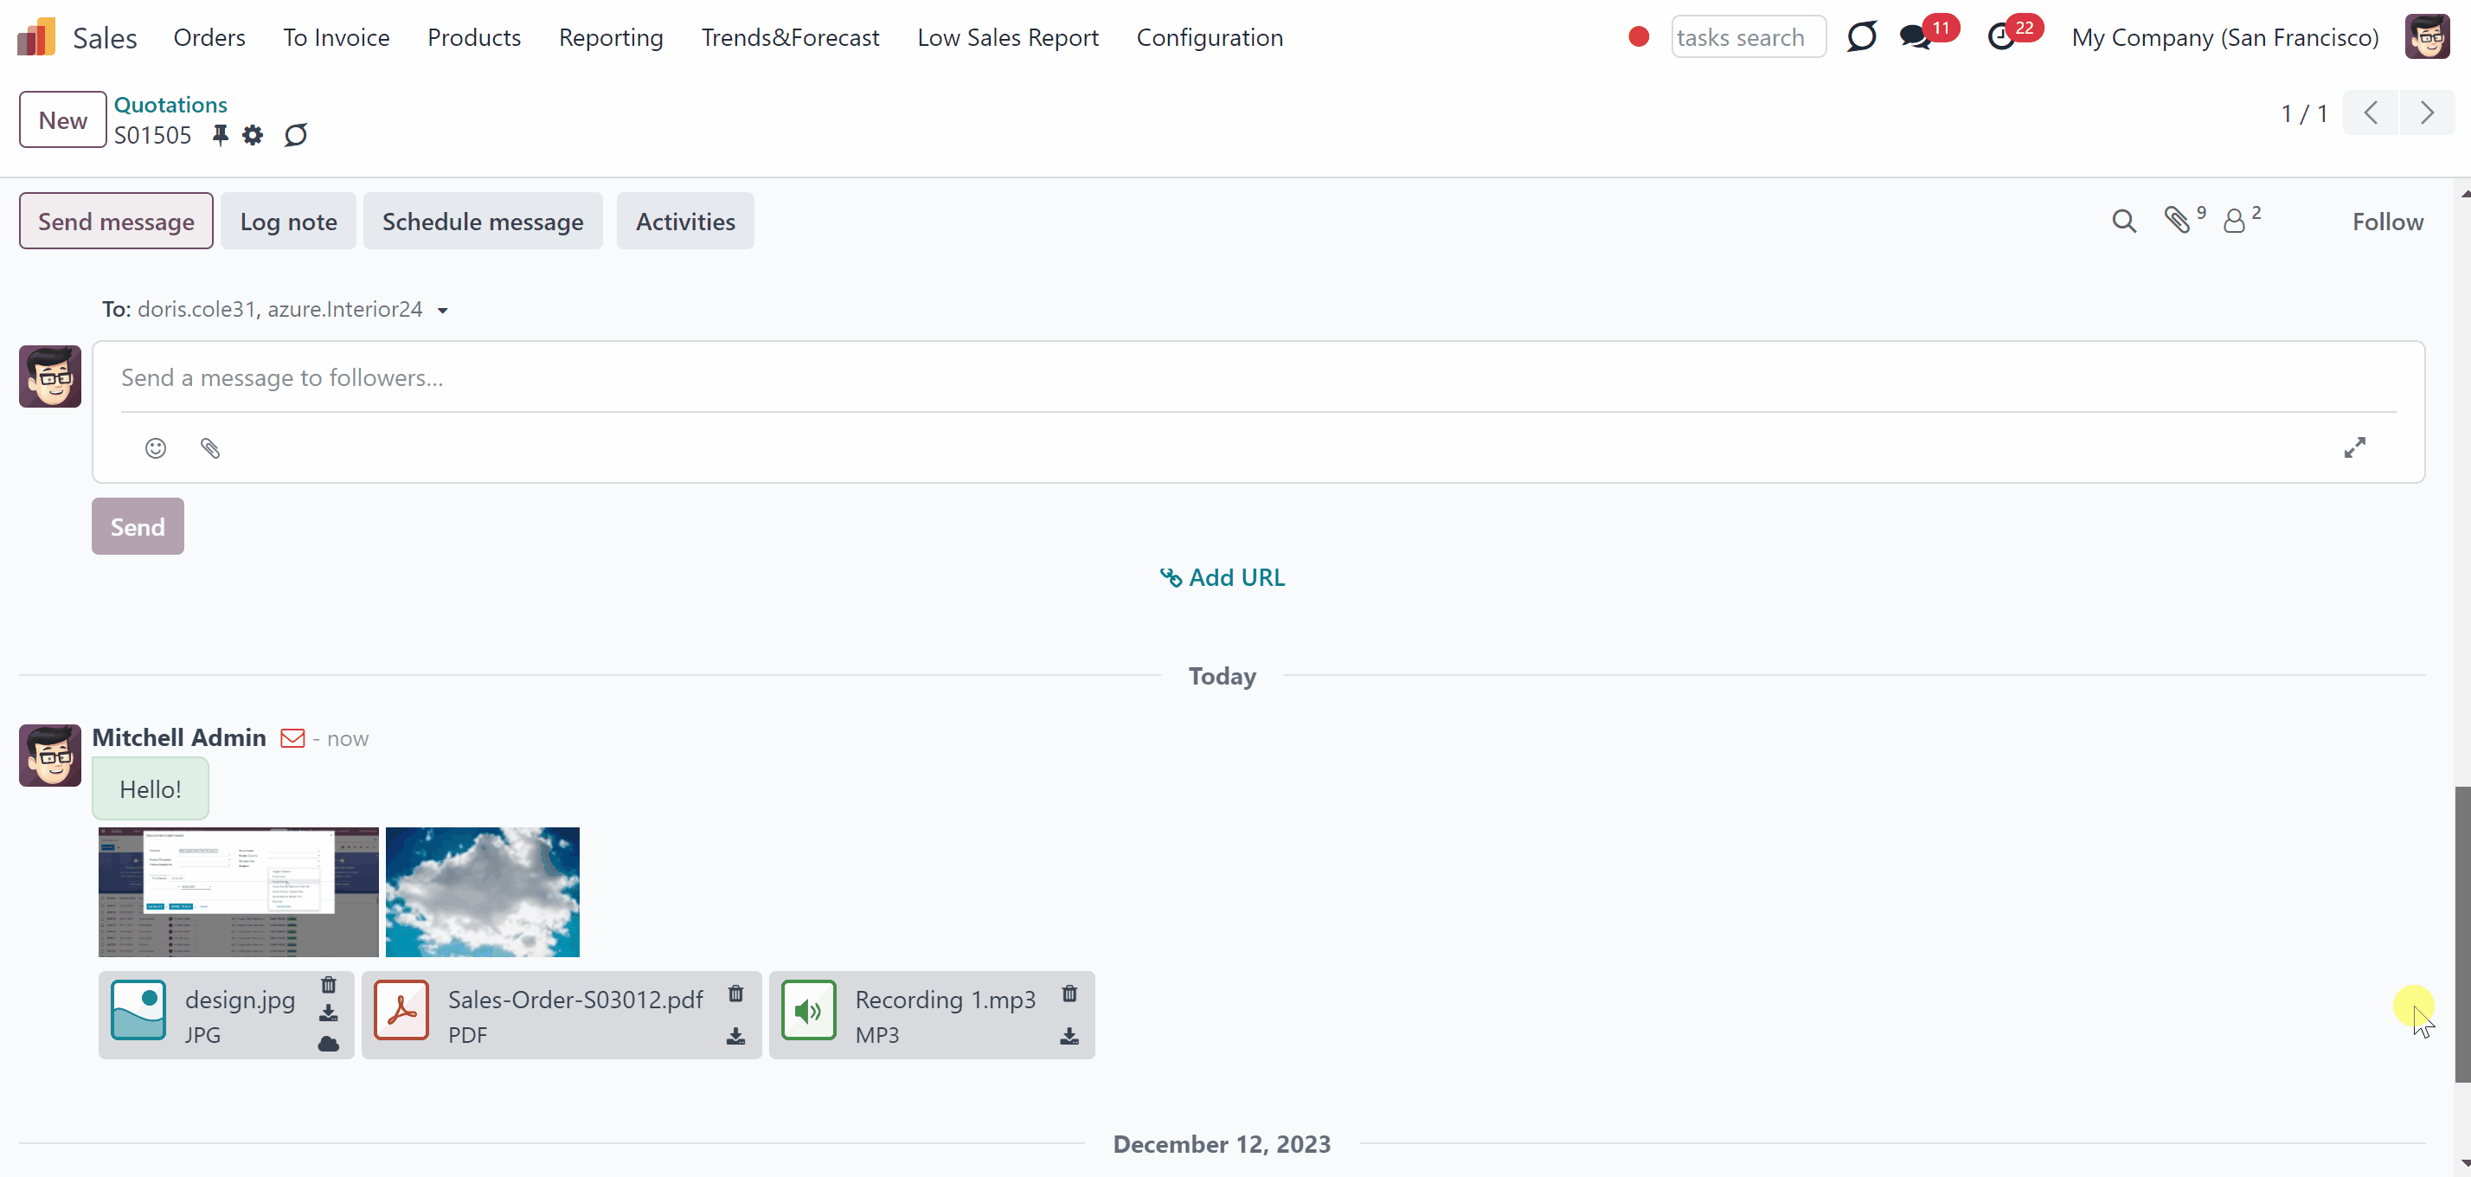
Task: Open the top-bar refresh circle icon
Action: 1861,37
